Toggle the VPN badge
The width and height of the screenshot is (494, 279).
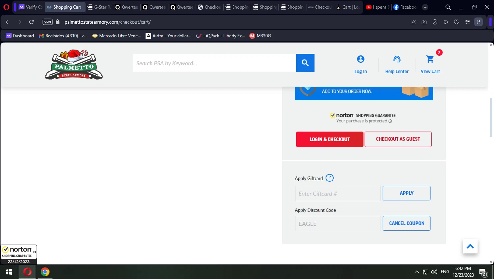click(48, 22)
